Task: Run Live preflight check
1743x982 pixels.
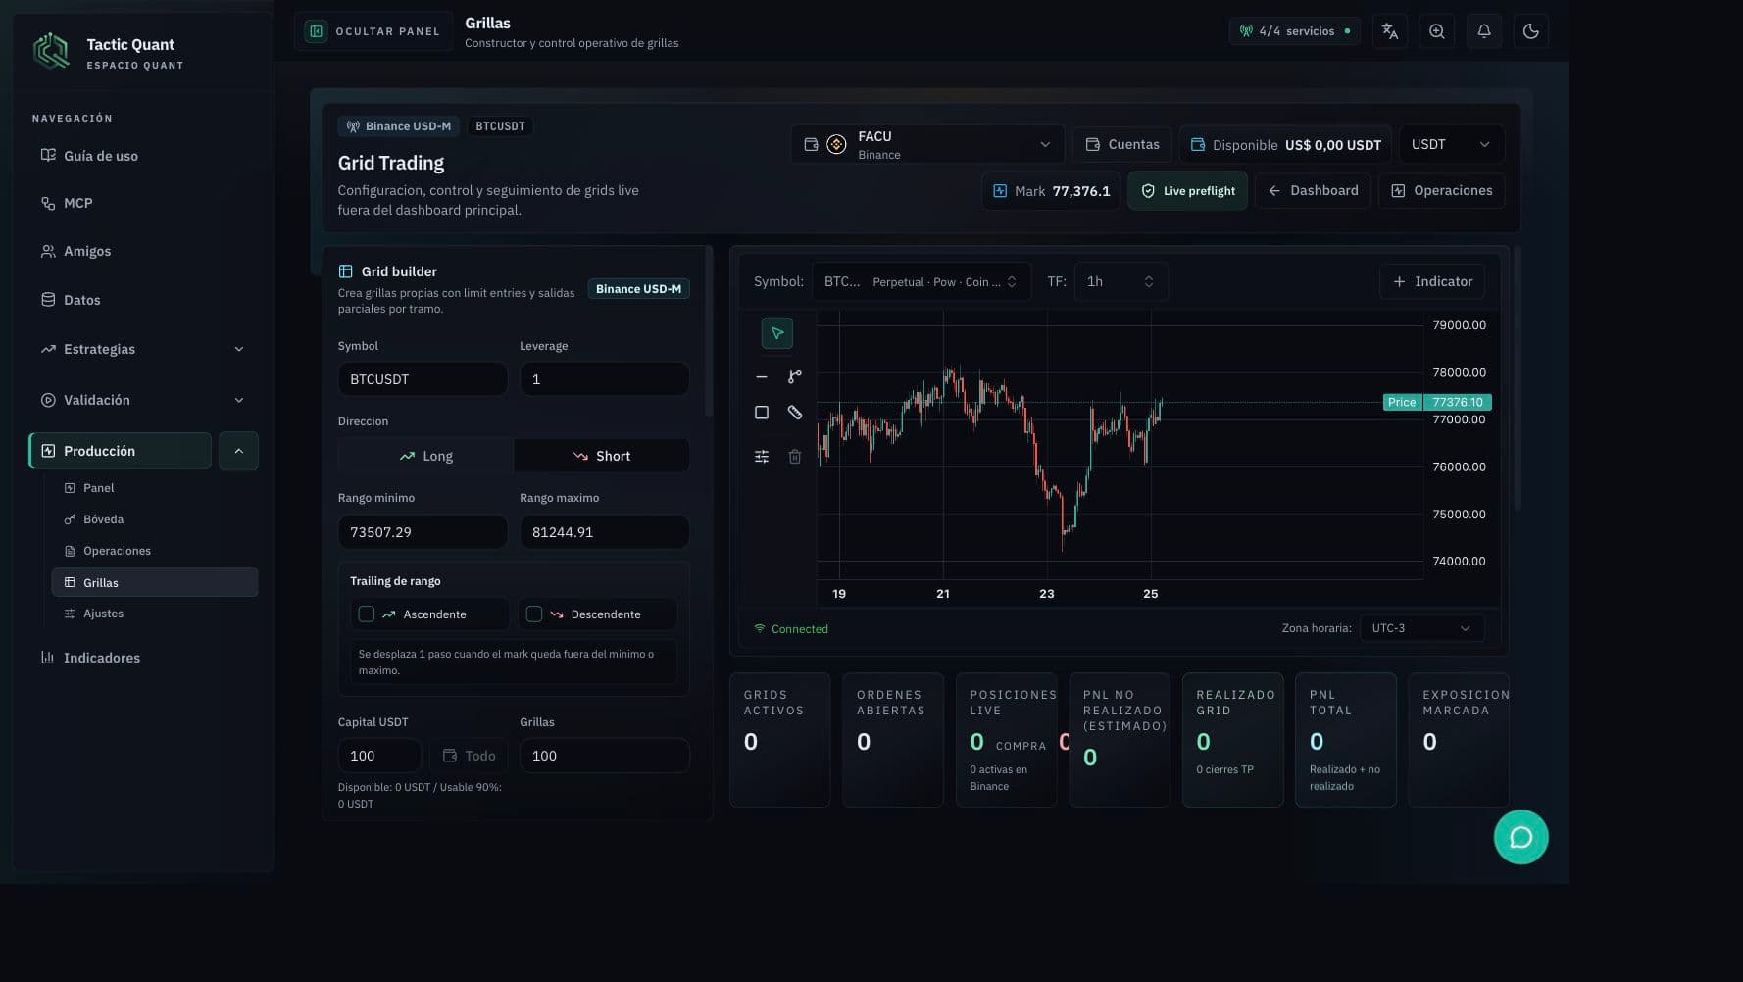Action: [1188, 191]
